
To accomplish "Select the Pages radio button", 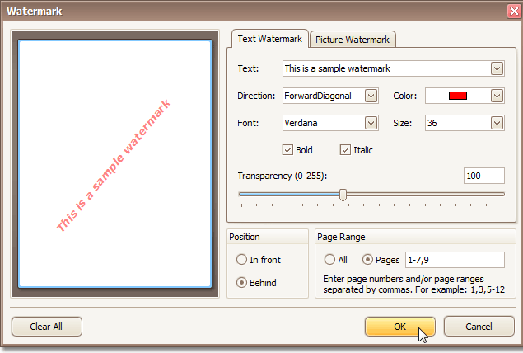I will (x=367, y=260).
